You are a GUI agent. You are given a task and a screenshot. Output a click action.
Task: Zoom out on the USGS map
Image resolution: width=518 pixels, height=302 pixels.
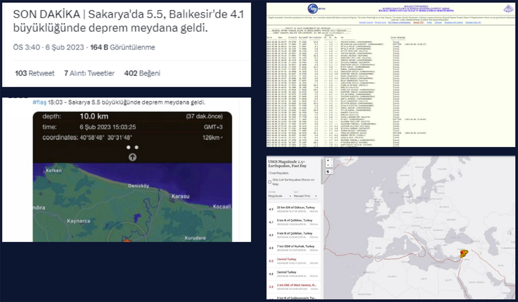coord(327,166)
